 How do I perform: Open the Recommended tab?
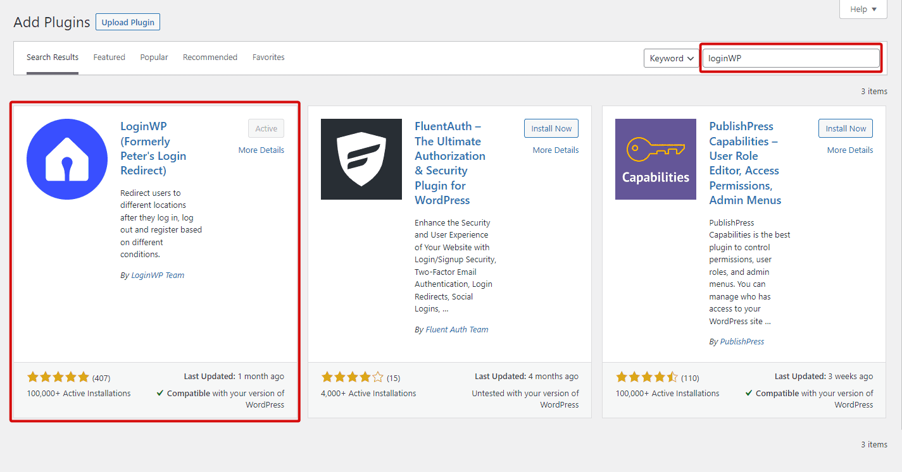point(210,57)
